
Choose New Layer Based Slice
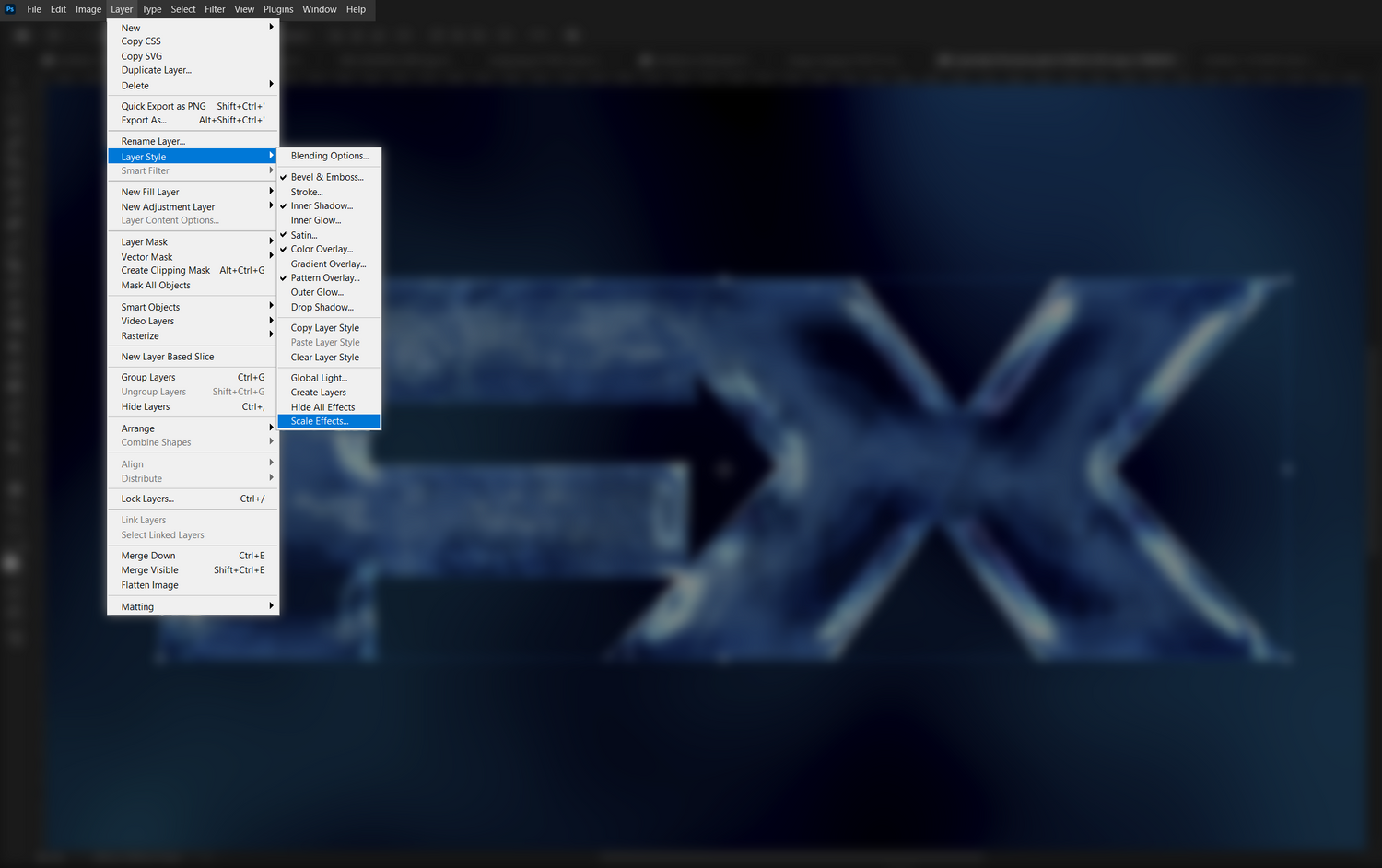coord(193,357)
